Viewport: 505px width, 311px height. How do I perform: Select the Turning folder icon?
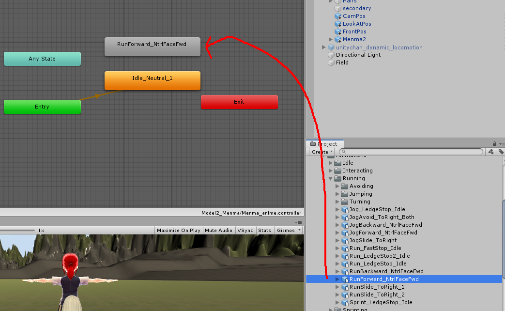[x=344, y=202]
